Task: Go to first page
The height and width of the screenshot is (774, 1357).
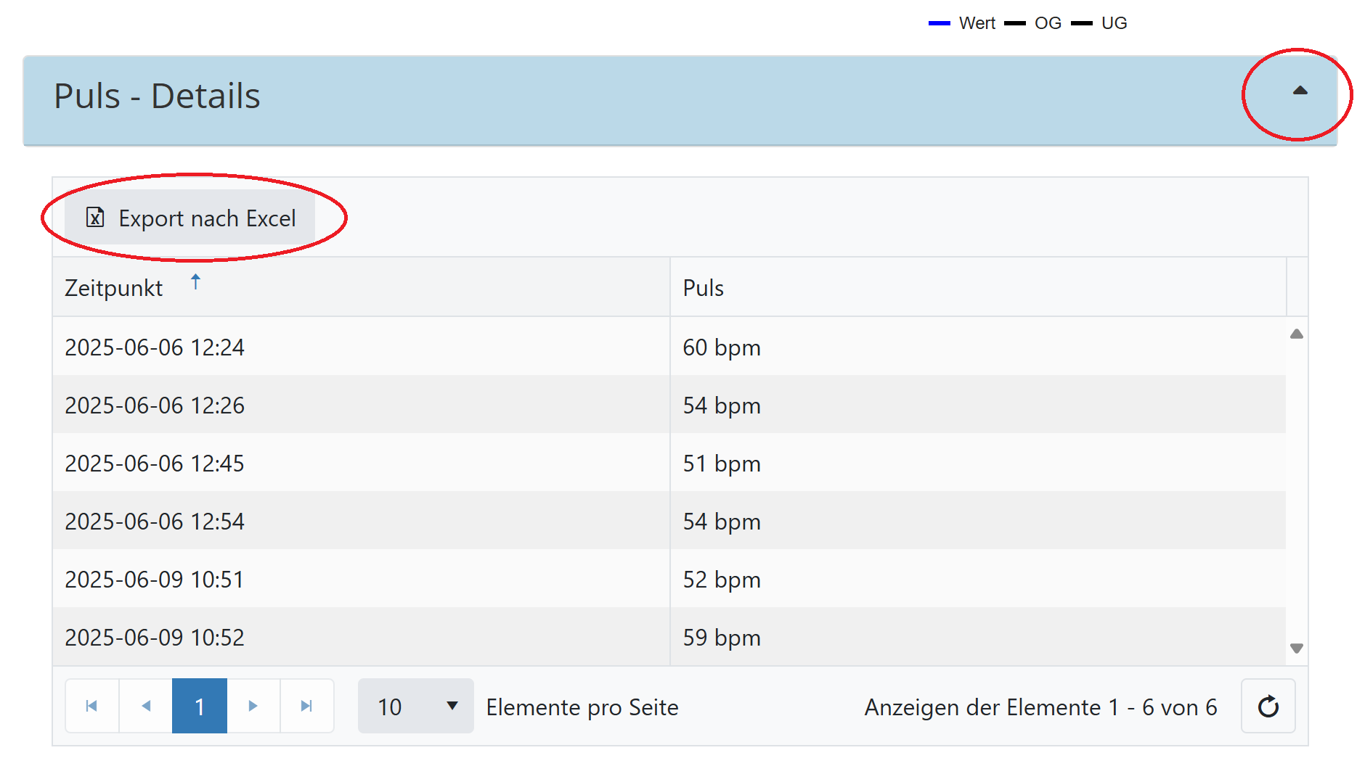Action: point(92,706)
